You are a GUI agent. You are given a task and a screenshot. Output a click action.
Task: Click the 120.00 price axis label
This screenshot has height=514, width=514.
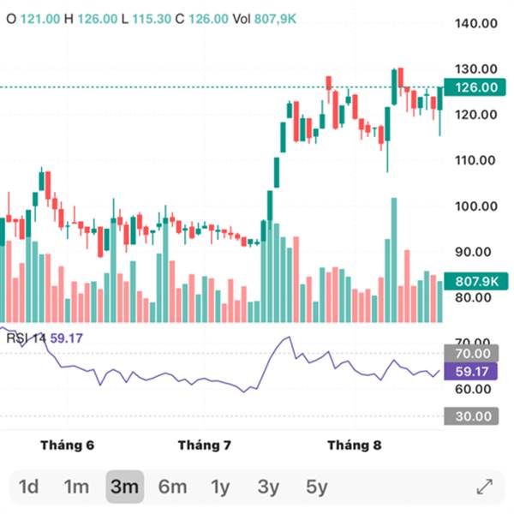(476, 115)
